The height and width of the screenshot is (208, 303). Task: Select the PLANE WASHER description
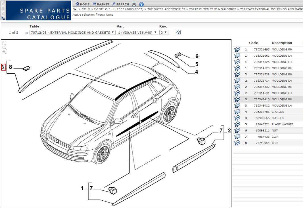pyautogui.click(x=283, y=124)
